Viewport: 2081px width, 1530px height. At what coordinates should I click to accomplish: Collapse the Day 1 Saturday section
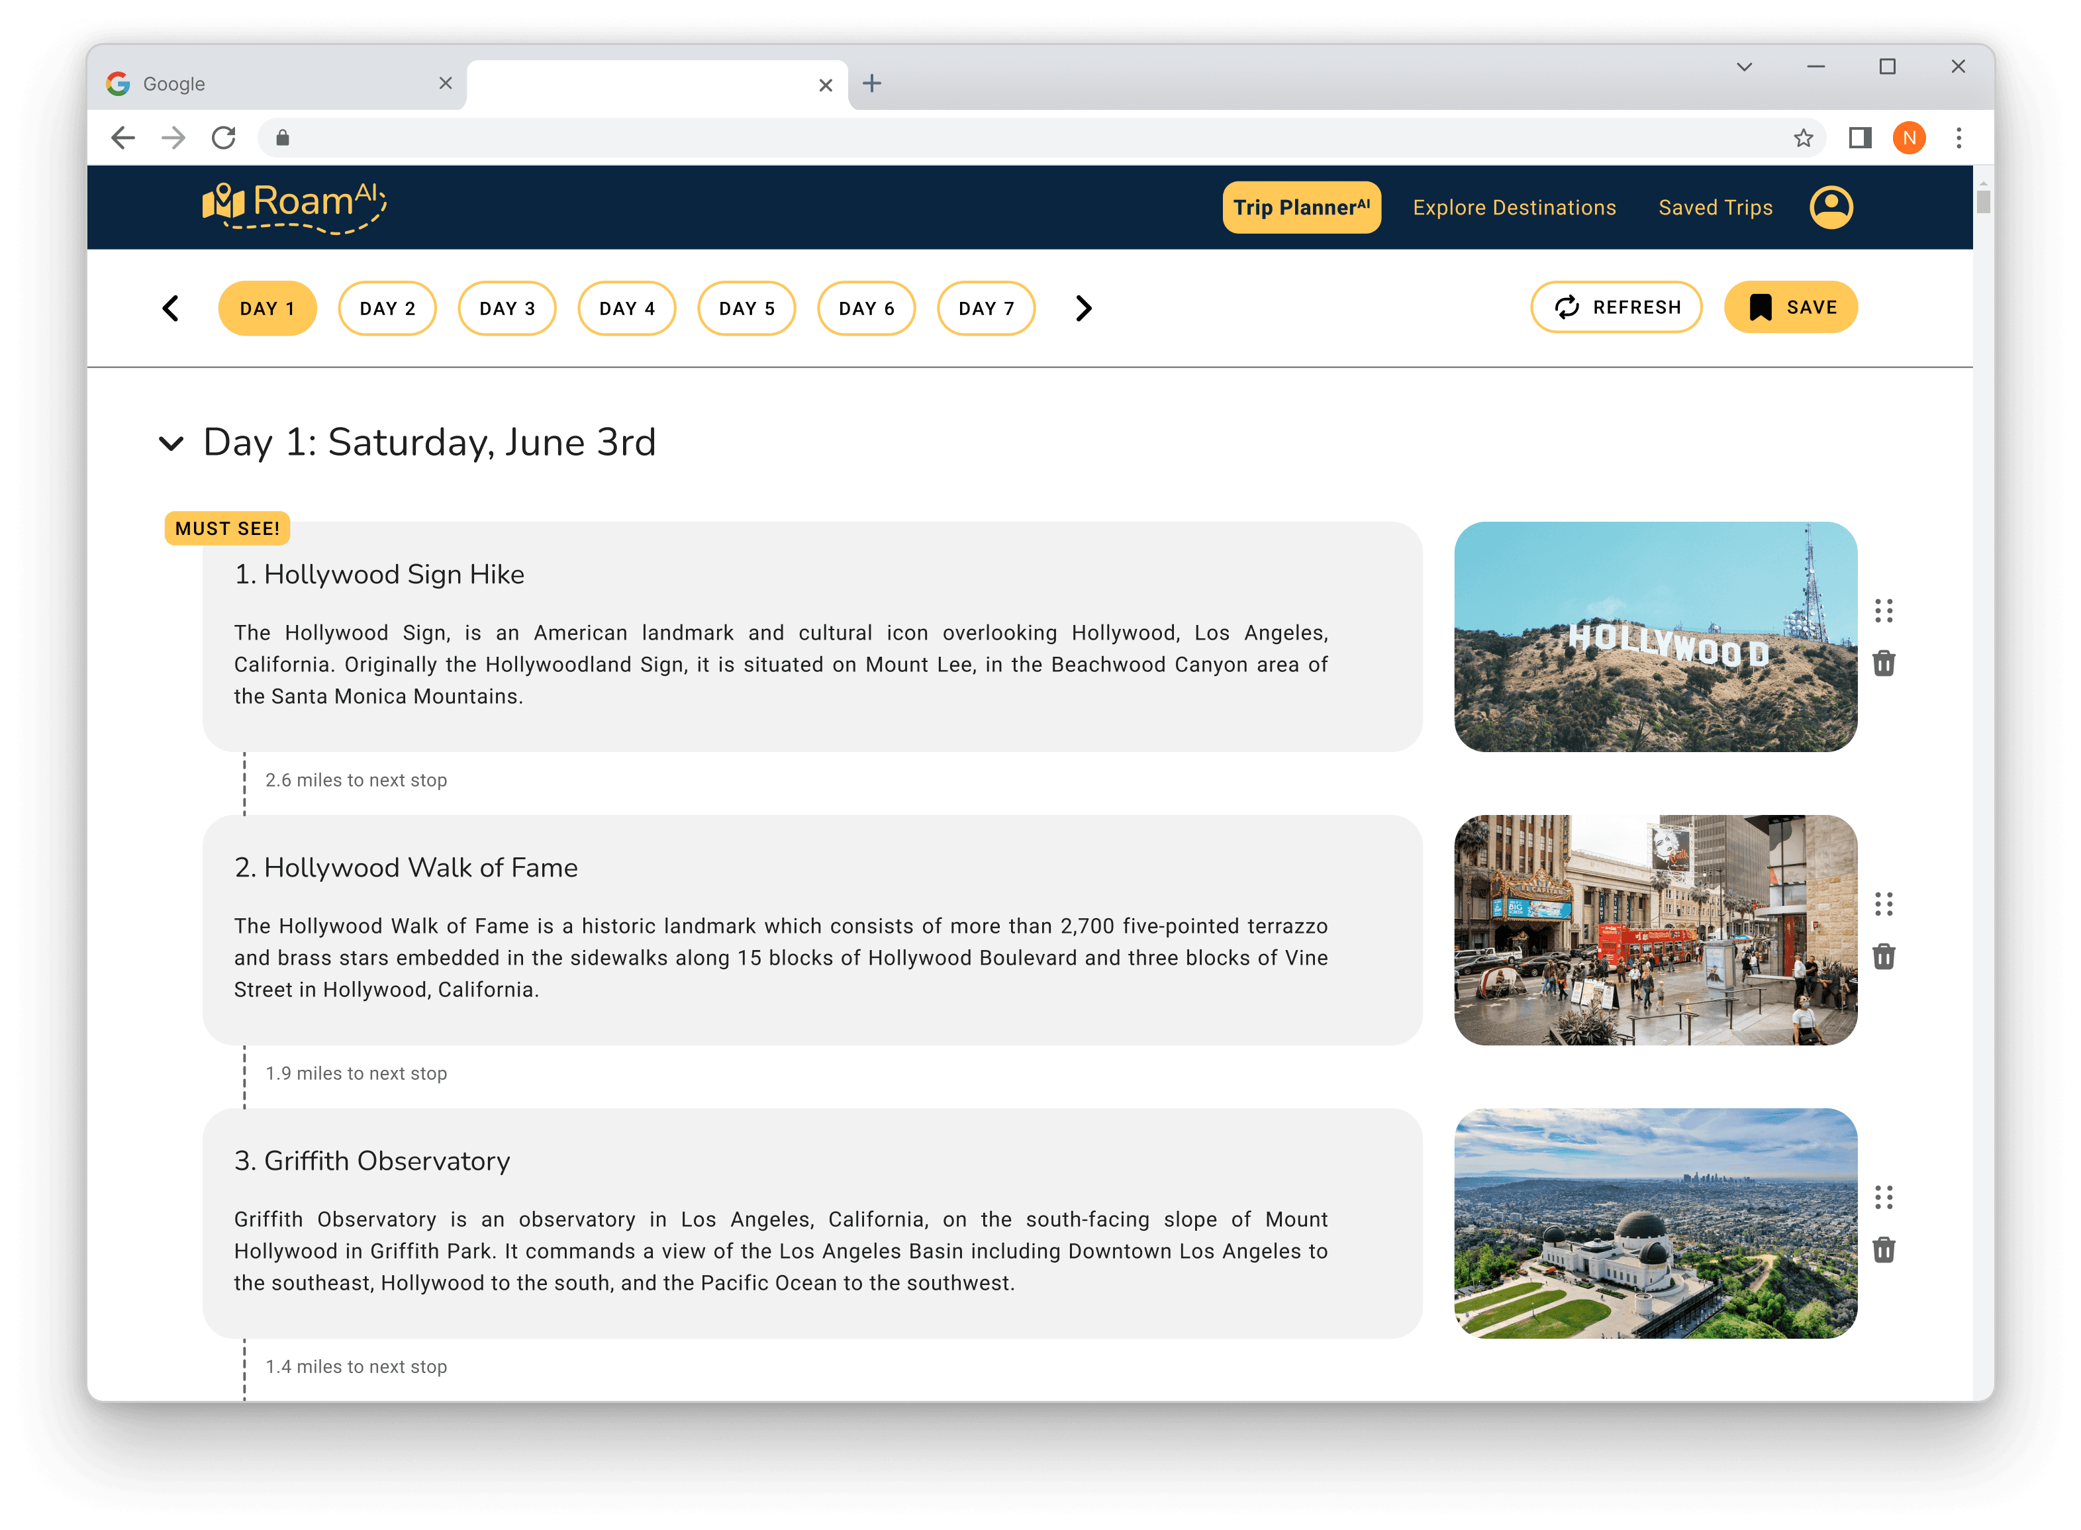click(x=171, y=443)
